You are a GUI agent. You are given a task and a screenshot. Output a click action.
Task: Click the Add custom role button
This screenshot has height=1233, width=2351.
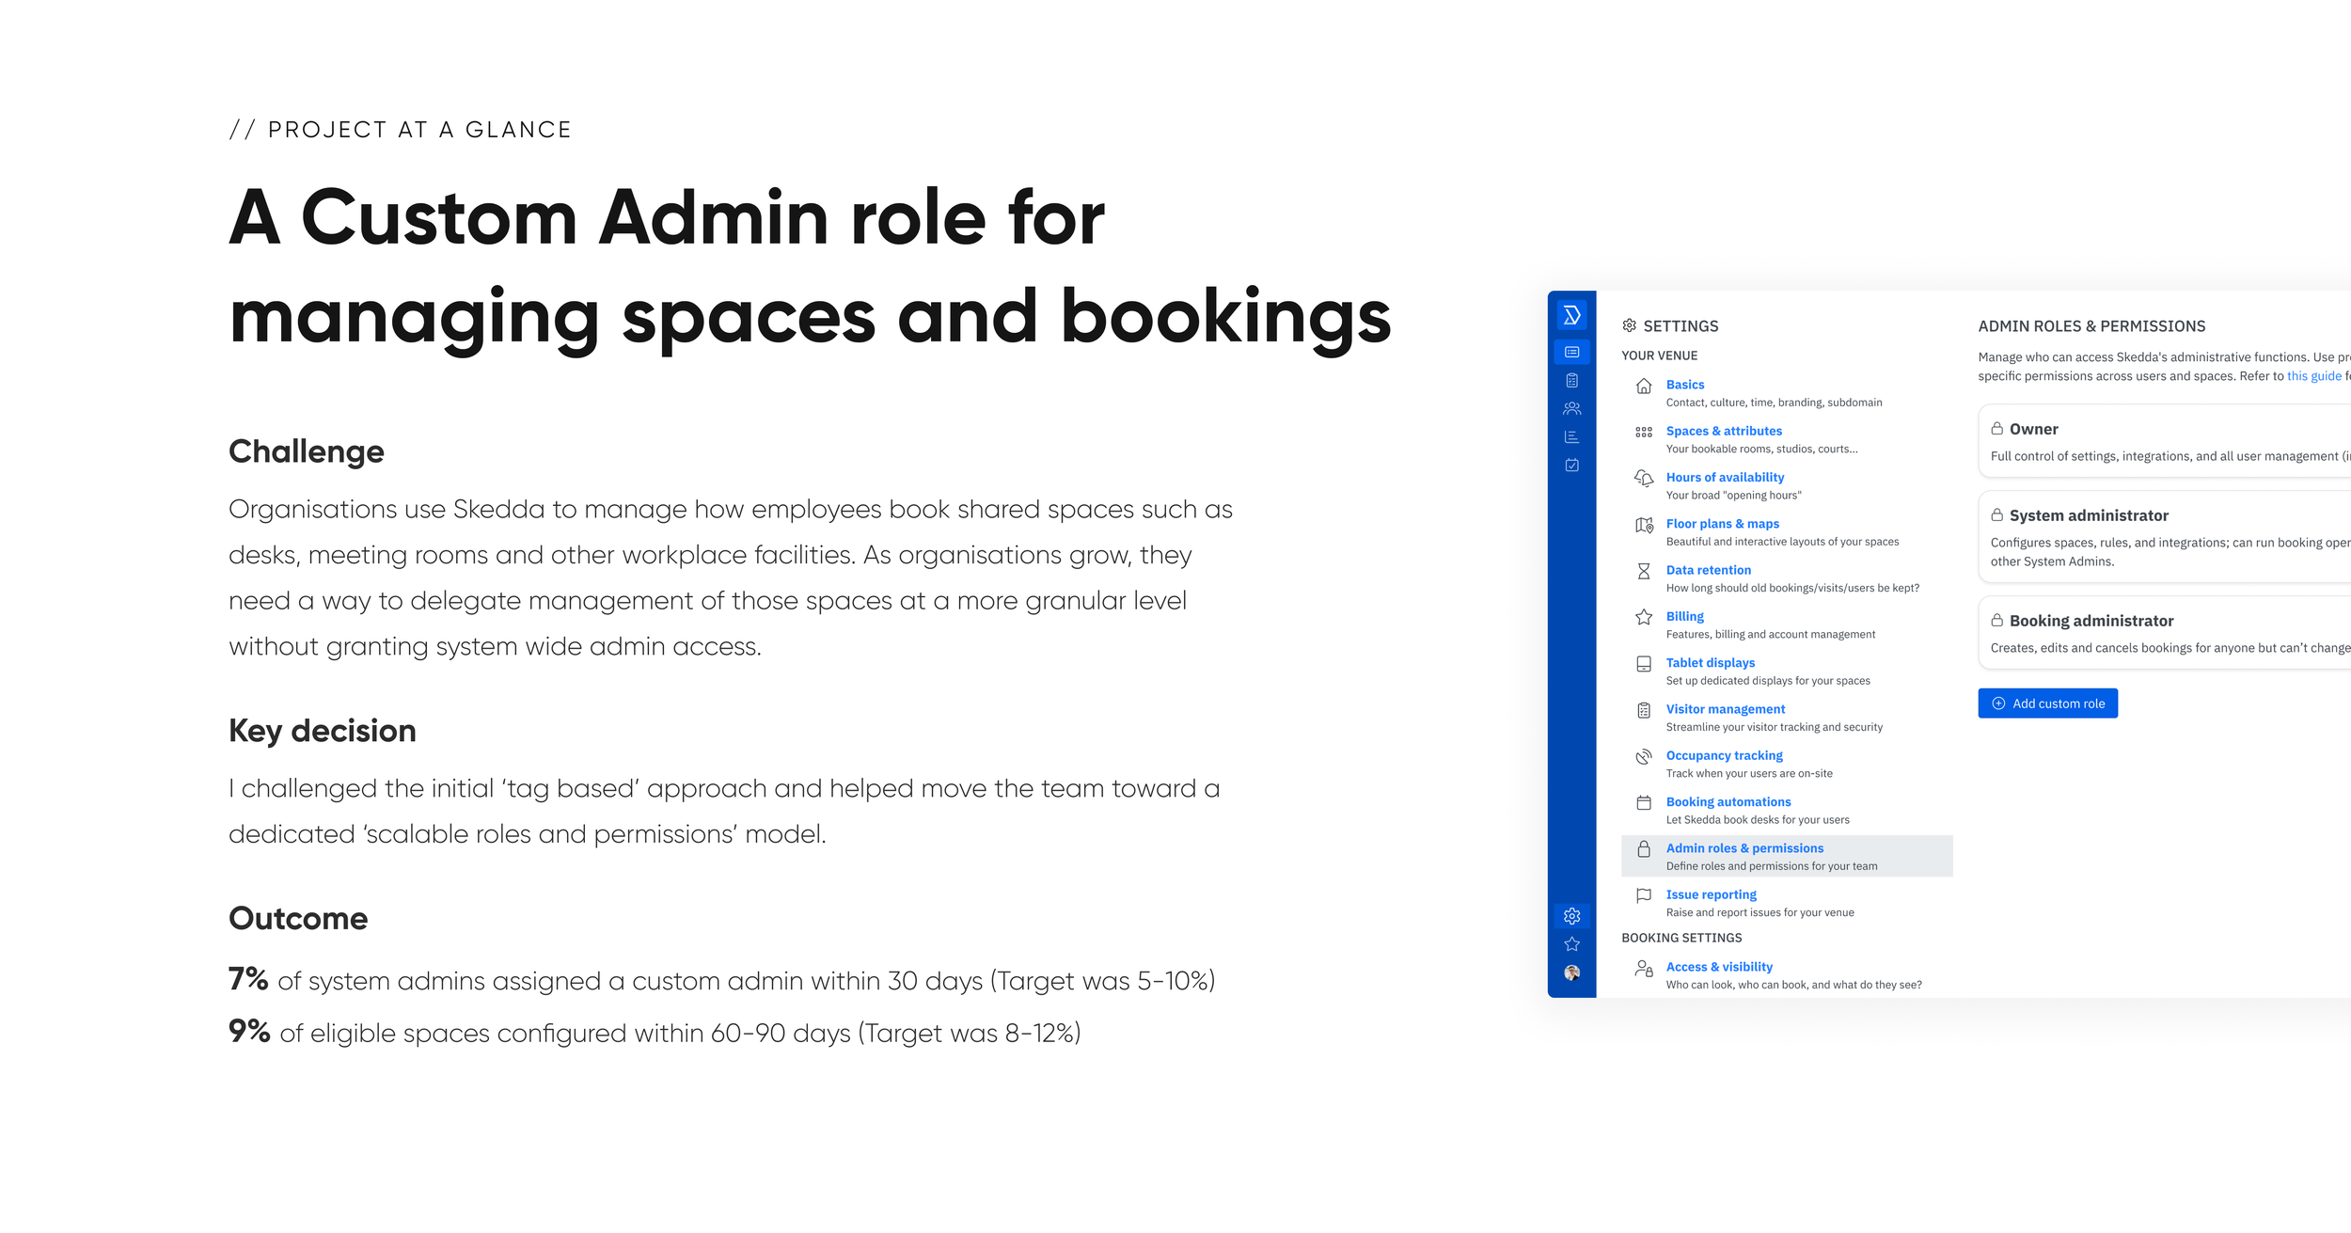[2047, 703]
